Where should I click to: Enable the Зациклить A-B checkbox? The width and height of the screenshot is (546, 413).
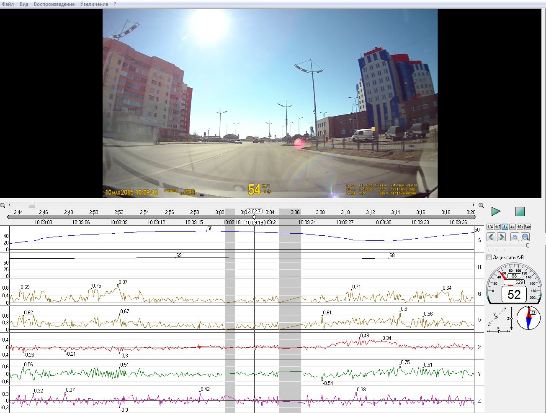[x=489, y=257]
